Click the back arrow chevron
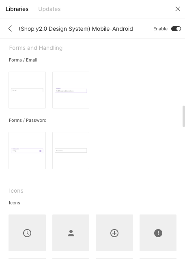Viewport: 185px width, 259px height. click(x=10, y=29)
